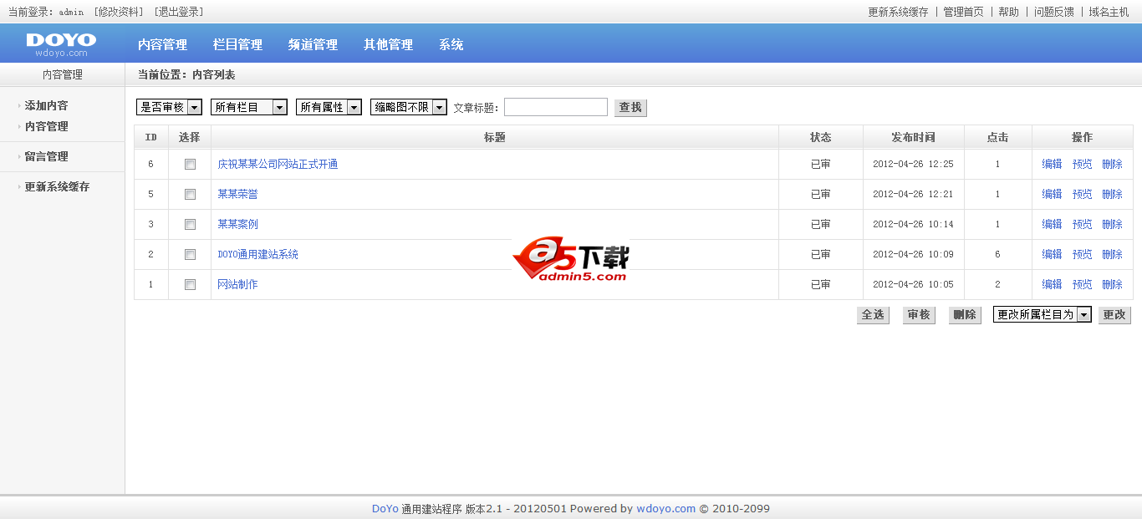Tick the checkbox for 某某案例 row

click(190, 225)
